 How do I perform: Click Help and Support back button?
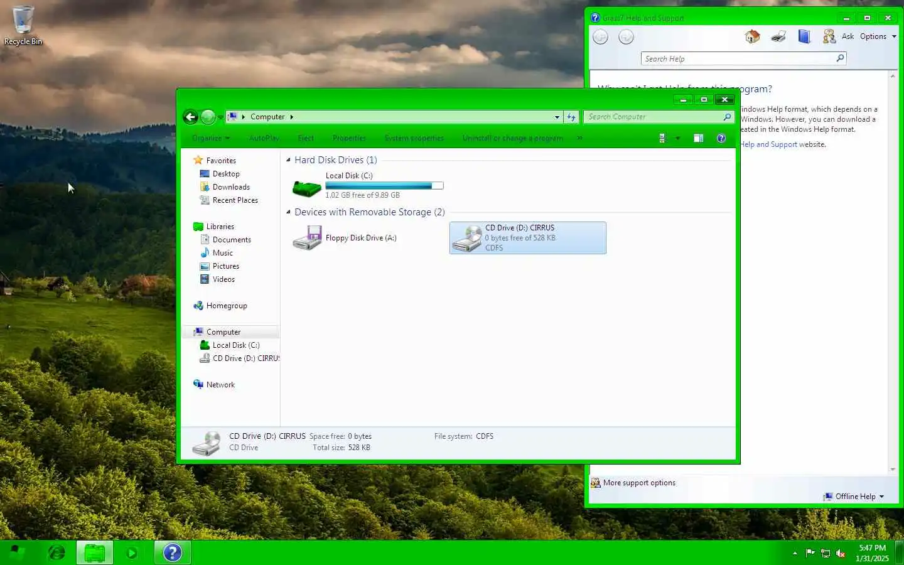tap(601, 37)
